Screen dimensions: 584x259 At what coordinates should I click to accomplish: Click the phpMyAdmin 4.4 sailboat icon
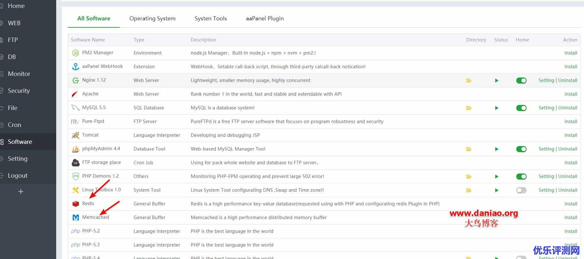(75, 149)
